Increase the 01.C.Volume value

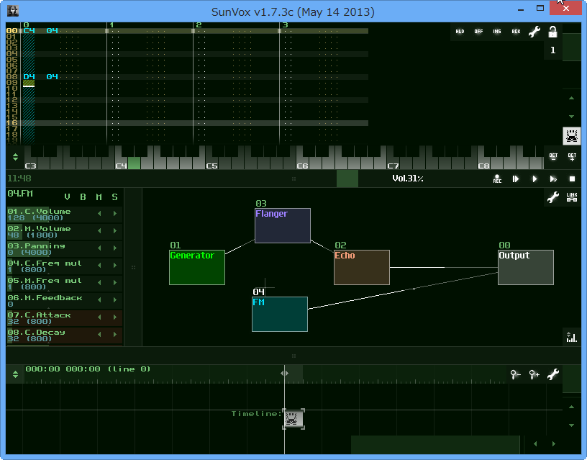pyautogui.click(x=115, y=214)
